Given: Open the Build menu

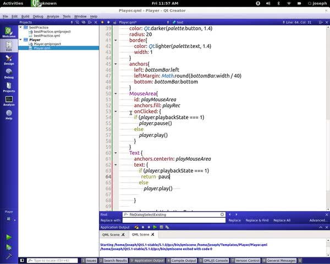Looking at the screenshot, I should click(x=25, y=16).
